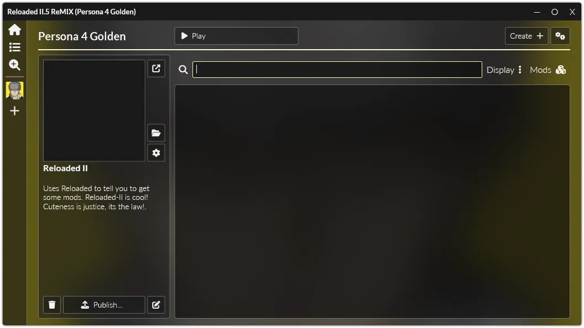The width and height of the screenshot is (584, 328).
Task: Click the search magnifier icon
Action: pyautogui.click(x=183, y=70)
